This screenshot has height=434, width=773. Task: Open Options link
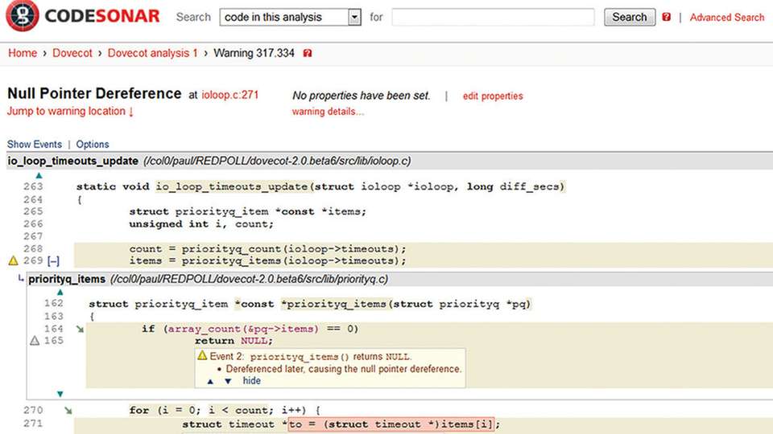[x=92, y=144]
